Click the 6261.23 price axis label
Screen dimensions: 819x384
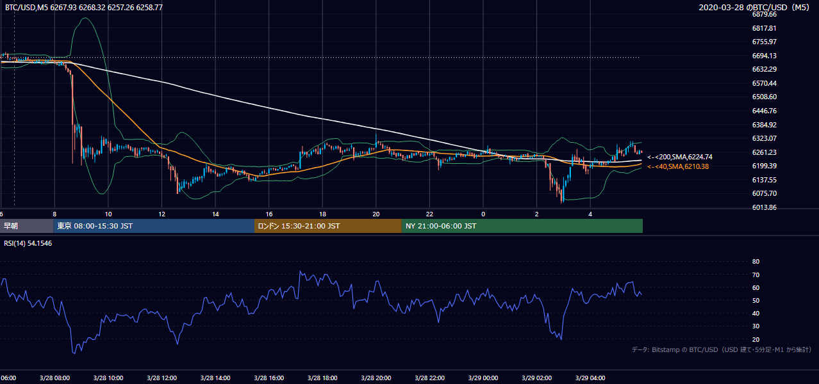tap(764, 152)
